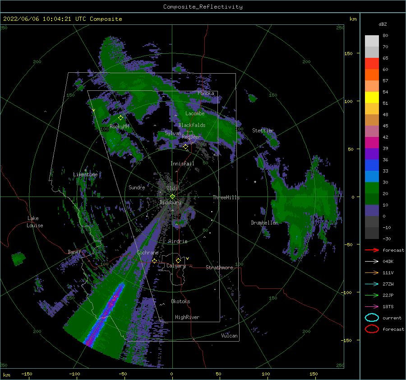Click the Olds city label
The image size is (406, 380).
[172, 188]
